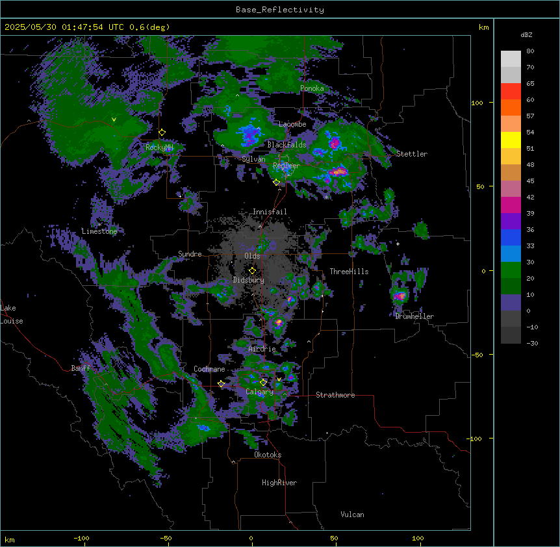
Task: Click the Blackfalds city label
Action: [x=286, y=145]
